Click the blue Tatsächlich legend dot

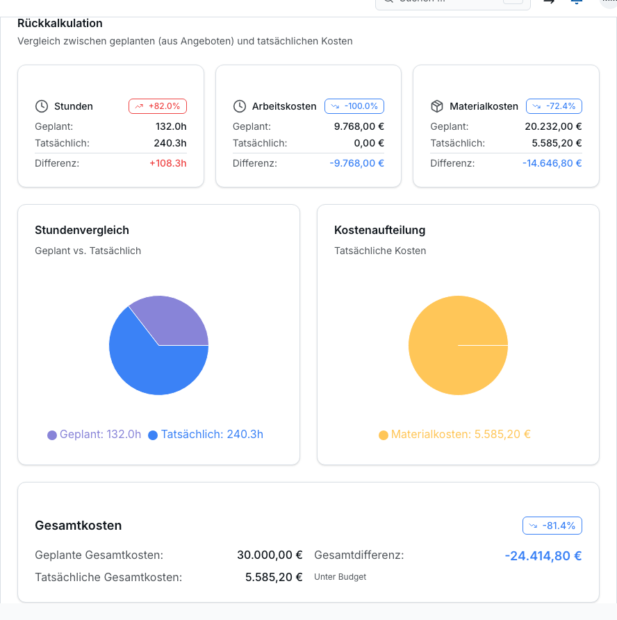point(153,435)
